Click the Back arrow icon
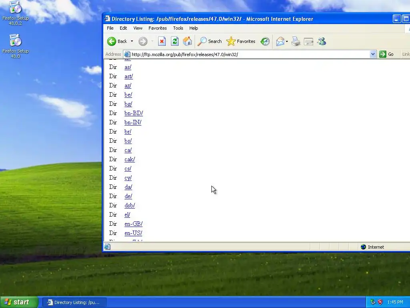 [x=112, y=41]
